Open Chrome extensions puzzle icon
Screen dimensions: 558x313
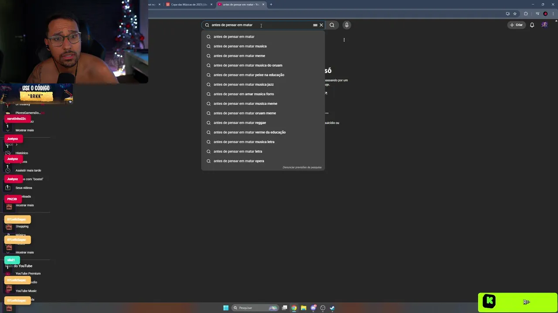pos(526,14)
